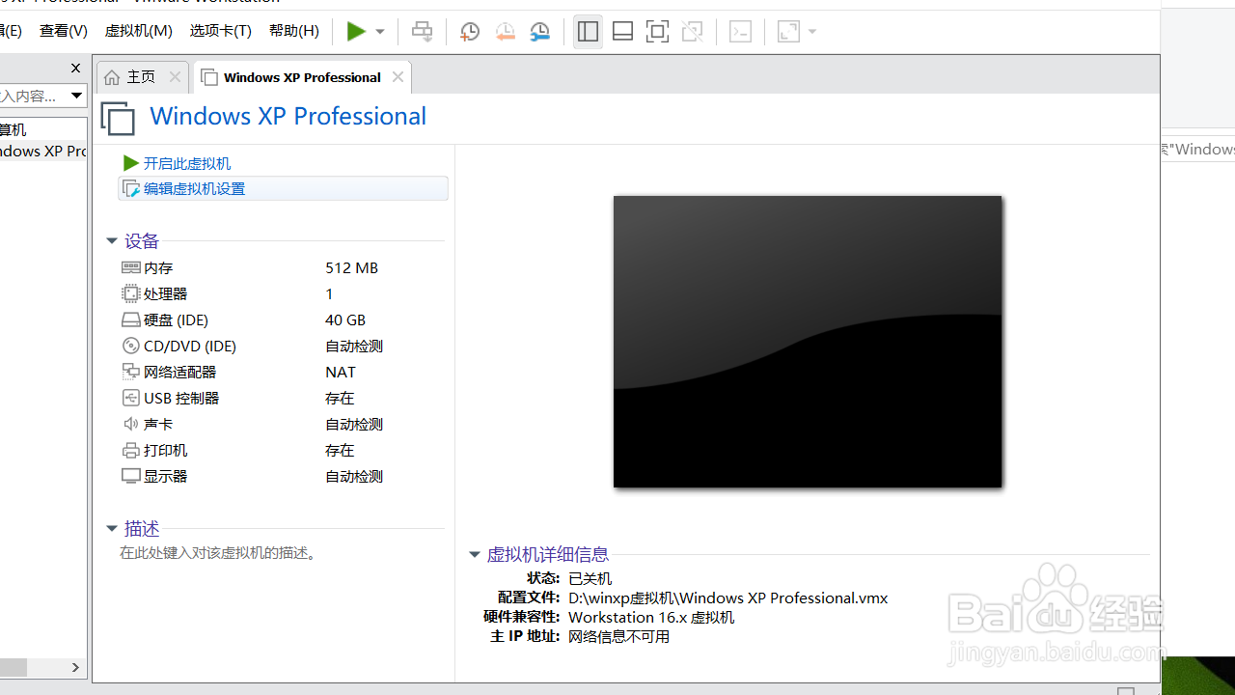
Task: Click 编辑虚拟机设置 link
Action: point(195,189)
